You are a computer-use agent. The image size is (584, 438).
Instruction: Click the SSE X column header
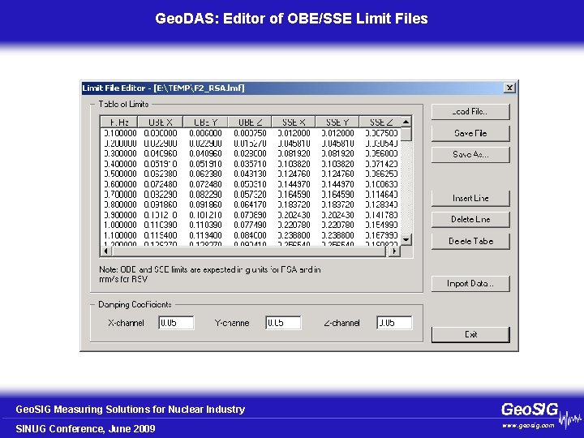294,122
